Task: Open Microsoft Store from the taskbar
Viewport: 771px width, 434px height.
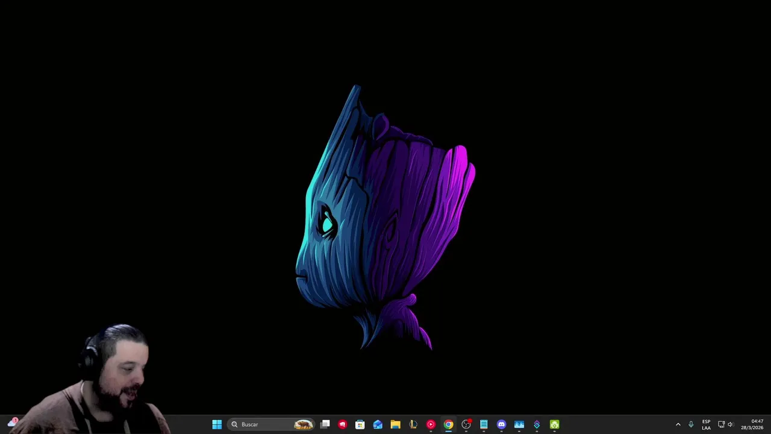Action: (360, 424)
